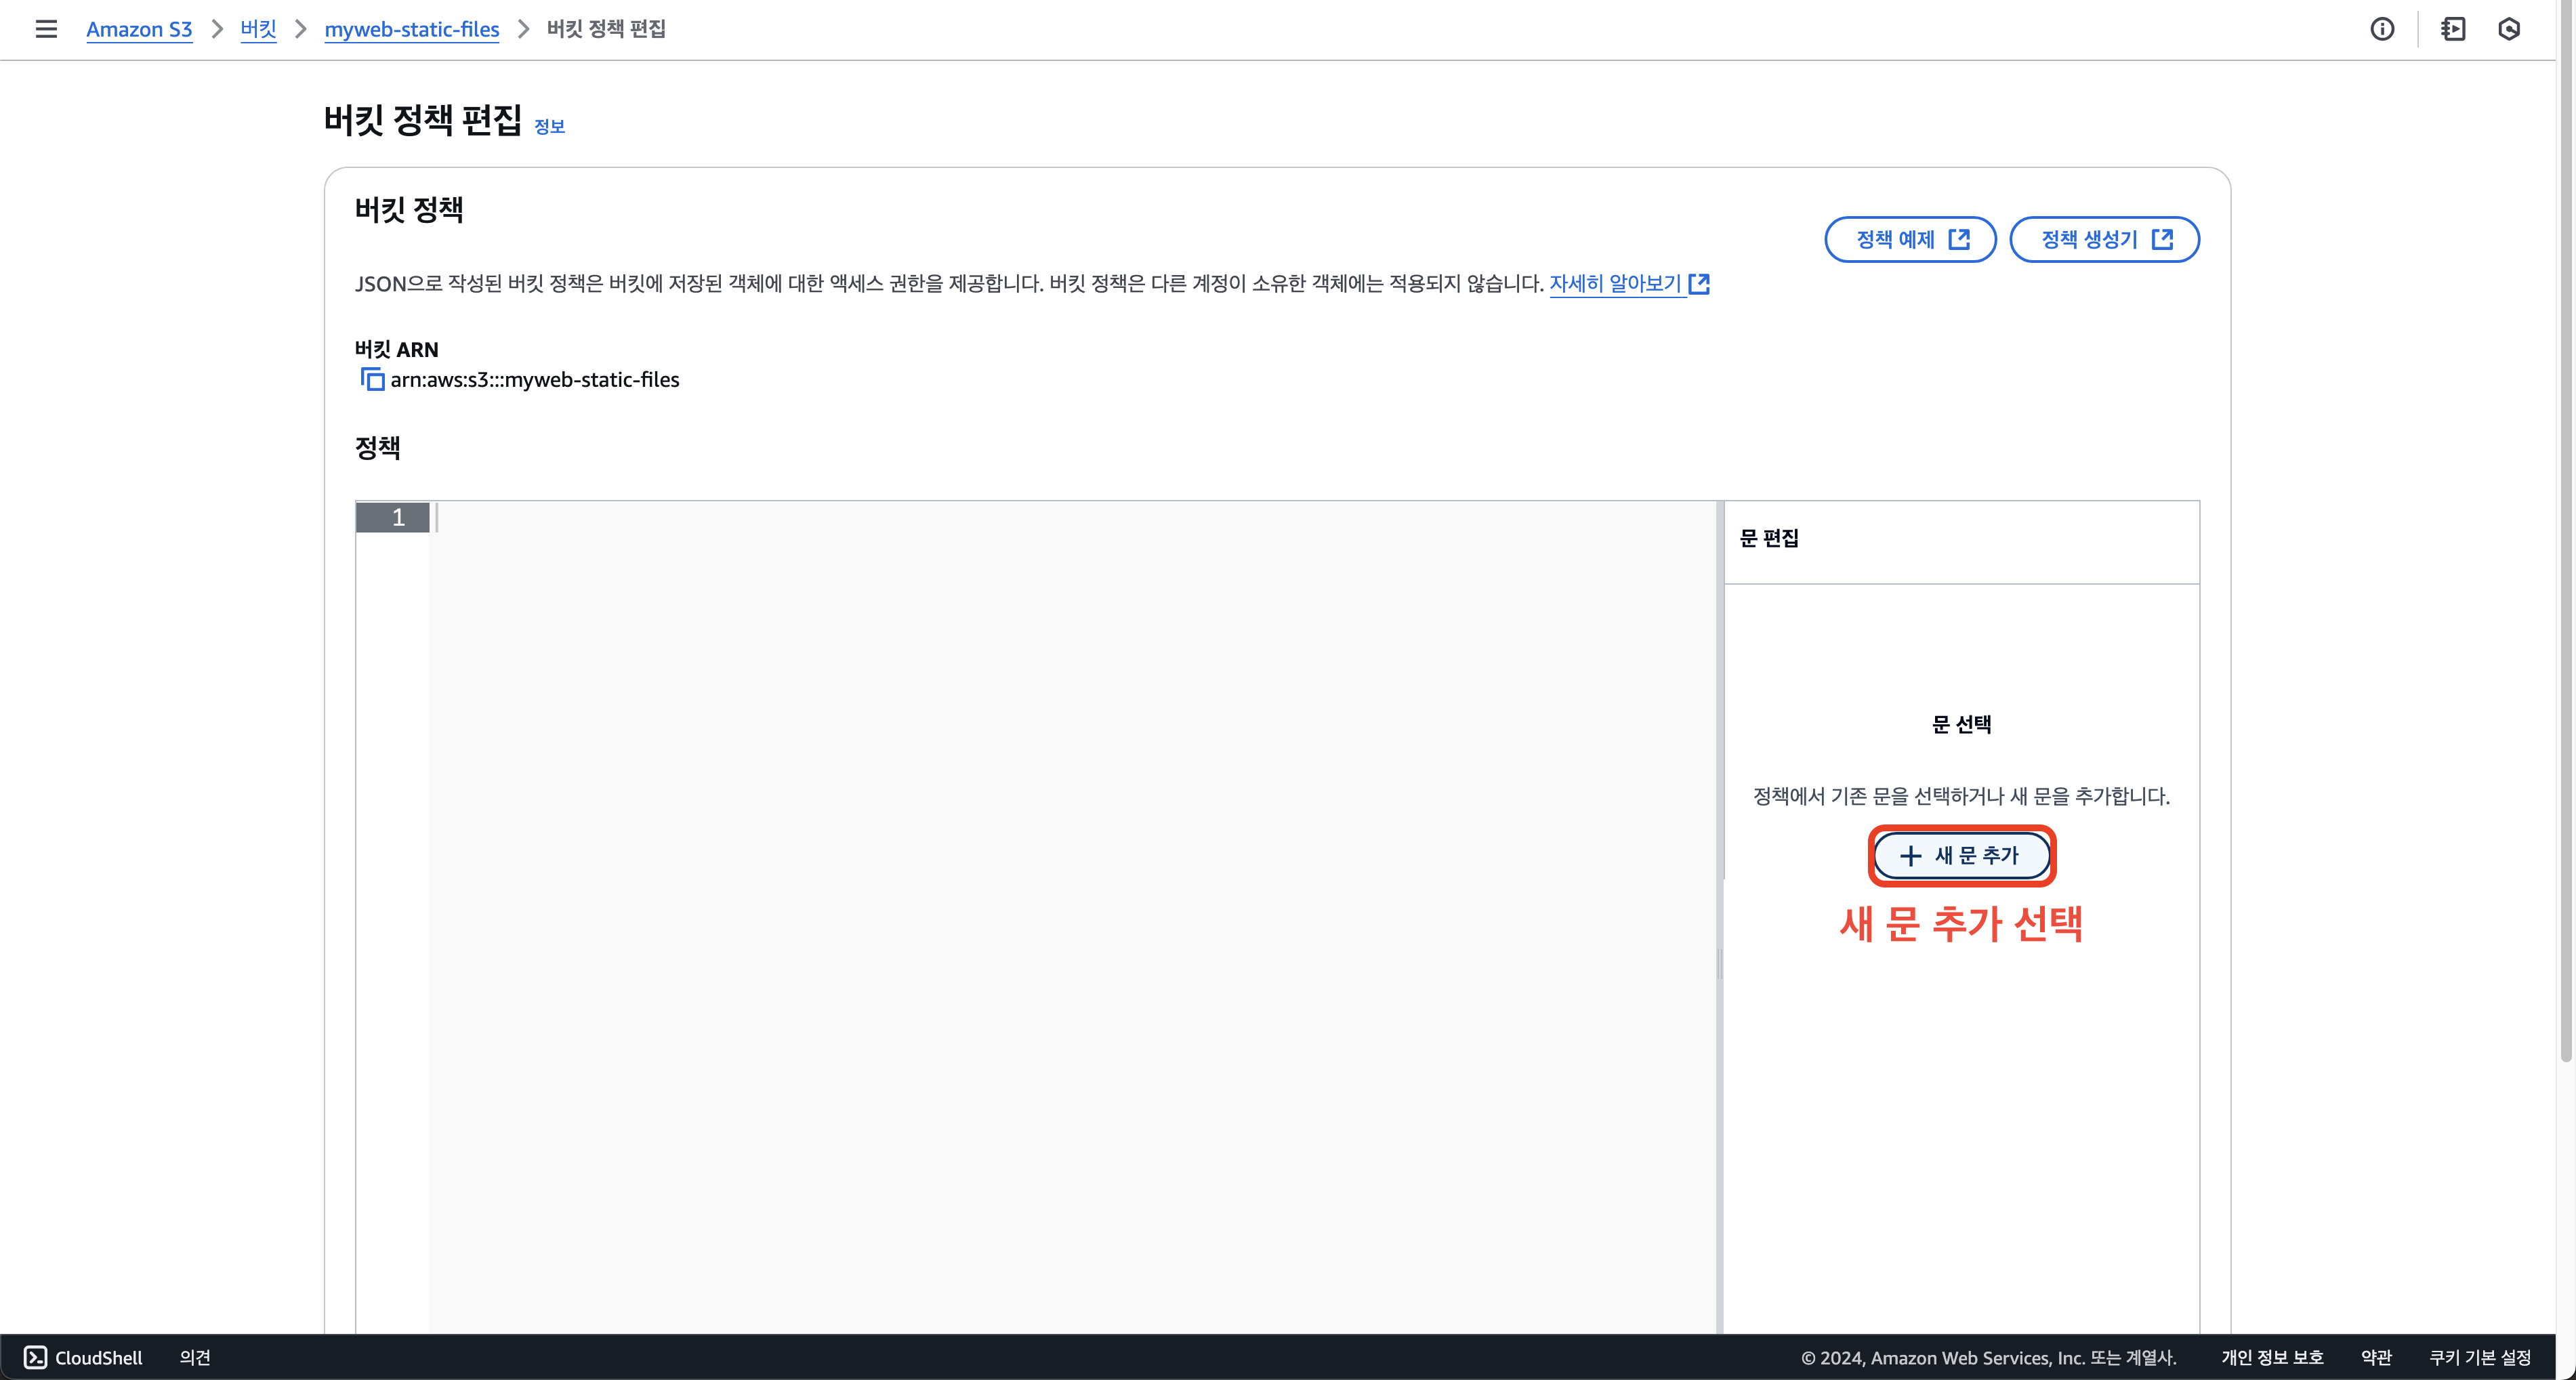Open myweb-static-files breadcrumb link
This screenshot has width=2576, height=1380.
(412, 29)
